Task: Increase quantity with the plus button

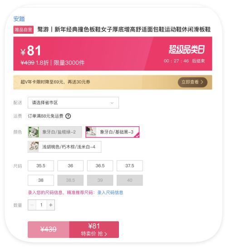Action: click(51, 205)
